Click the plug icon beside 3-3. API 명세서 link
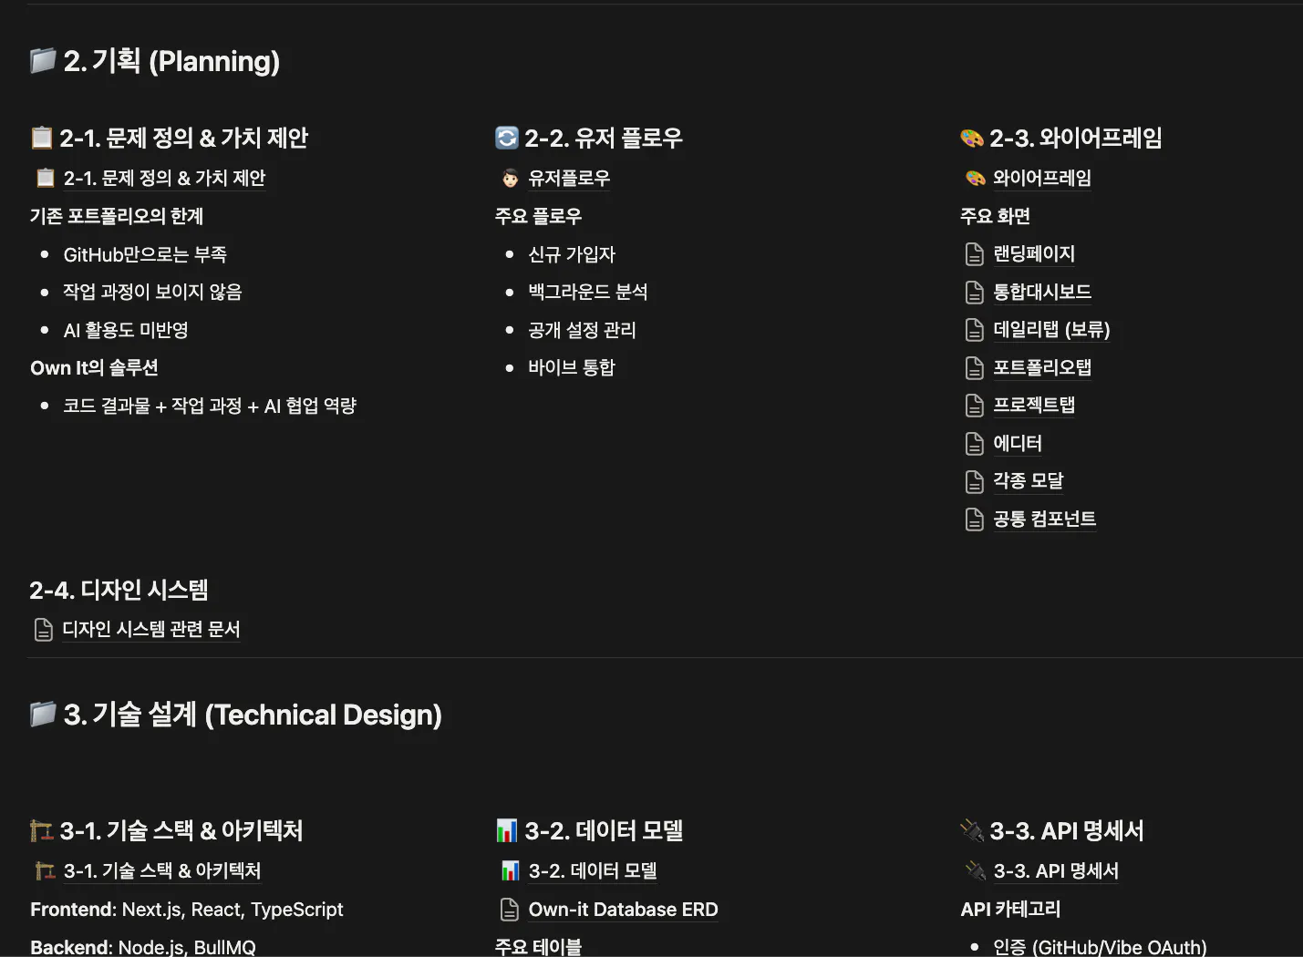The image size is (1303, 957). tap(976, 871)
